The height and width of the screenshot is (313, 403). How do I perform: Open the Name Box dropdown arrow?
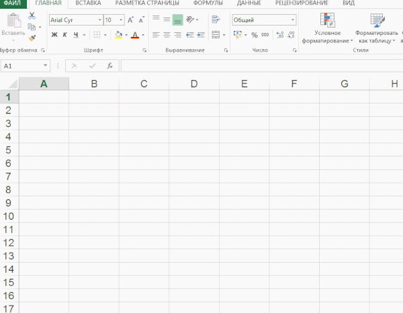pos(45,66)
